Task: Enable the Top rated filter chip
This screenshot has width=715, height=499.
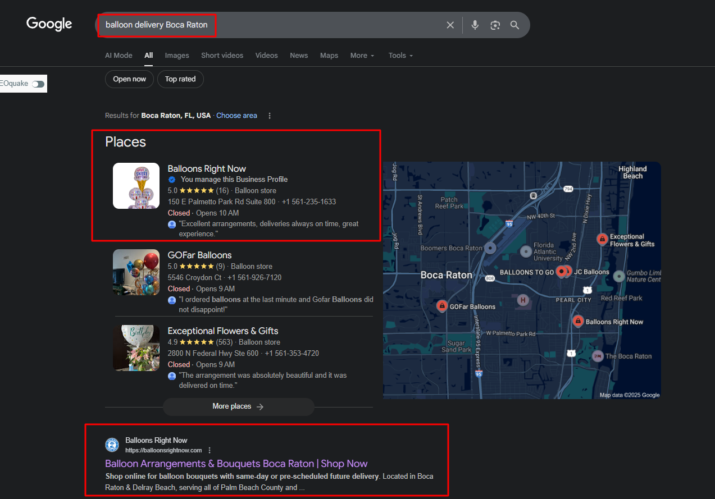Action: [180, 79]
